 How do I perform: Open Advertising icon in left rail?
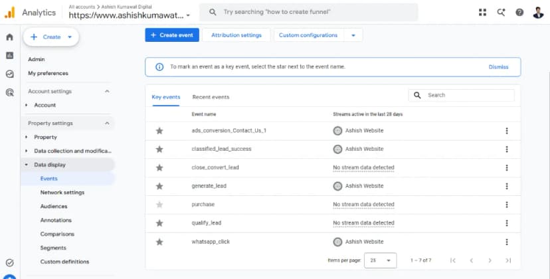[10, 92]
